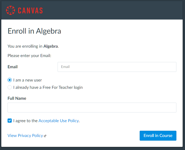Click the Email field label
The width and height of the screenshot is (185, 150).
coord(13,67)
